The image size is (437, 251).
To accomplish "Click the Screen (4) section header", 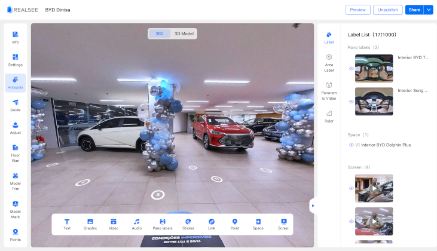I will 359,167.
